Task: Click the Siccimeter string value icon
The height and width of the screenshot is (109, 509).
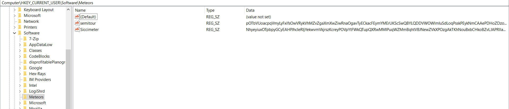Action: click(x=77, y=29)
